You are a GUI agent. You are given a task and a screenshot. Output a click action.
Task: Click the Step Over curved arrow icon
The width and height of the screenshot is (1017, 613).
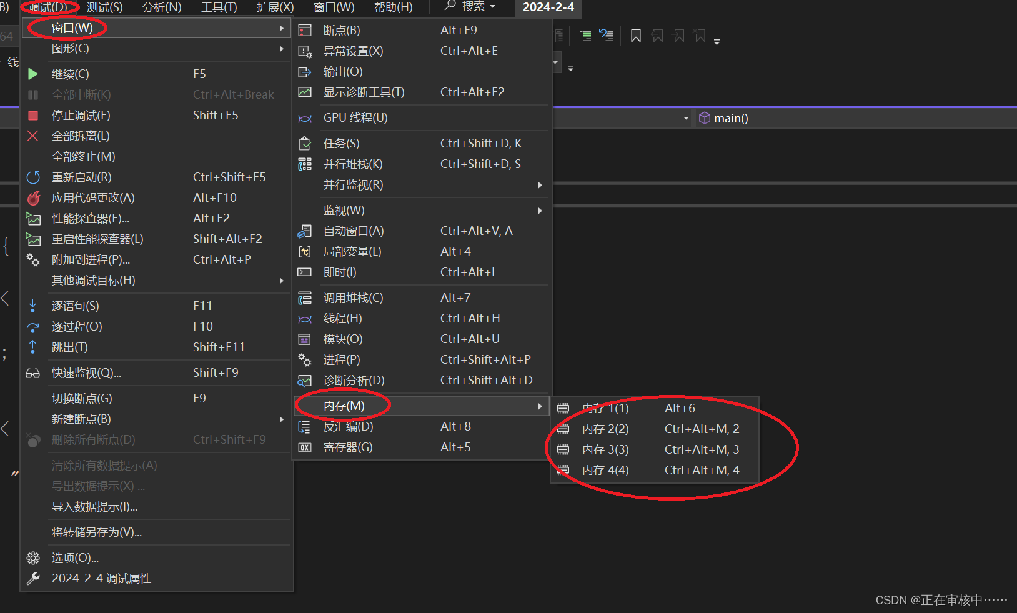tap(33, 327)
